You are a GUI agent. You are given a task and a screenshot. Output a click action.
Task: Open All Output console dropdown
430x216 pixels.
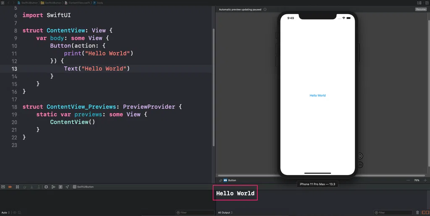[225, 213]
